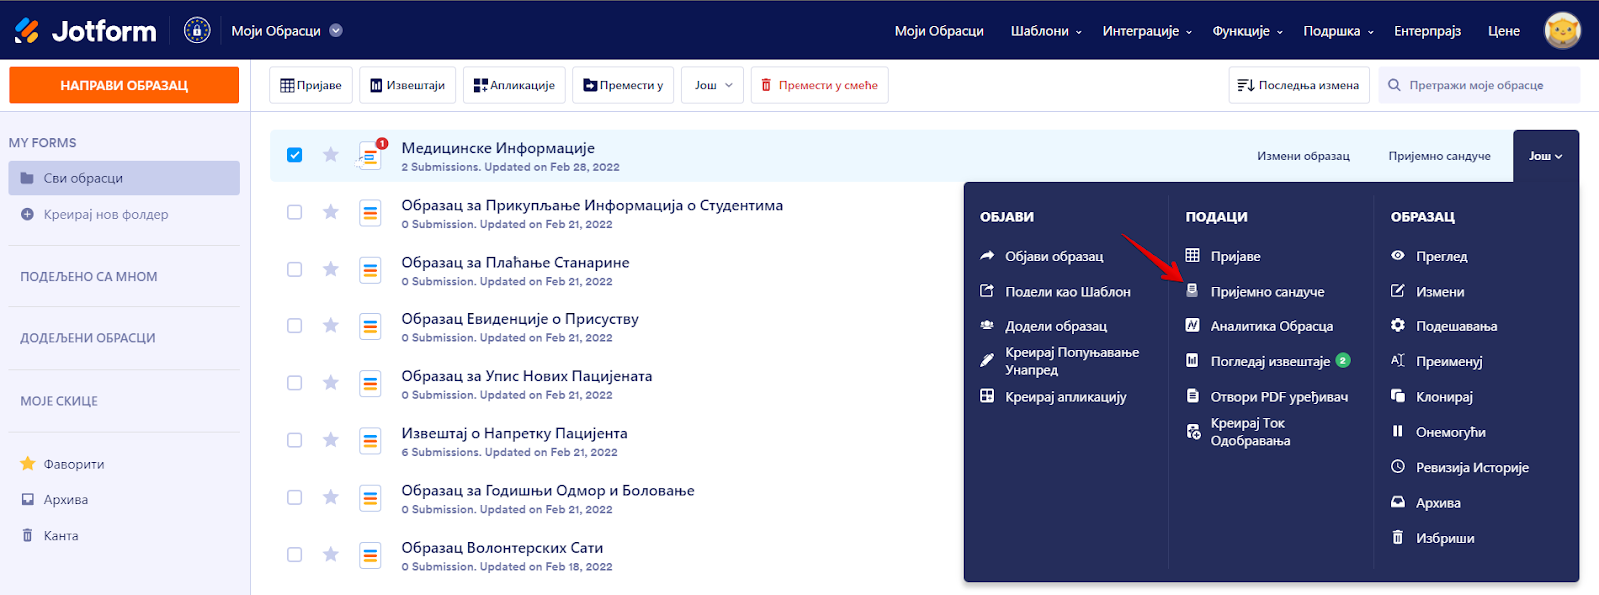Click the Подешавања gear icon

(x=1398, y=325)
